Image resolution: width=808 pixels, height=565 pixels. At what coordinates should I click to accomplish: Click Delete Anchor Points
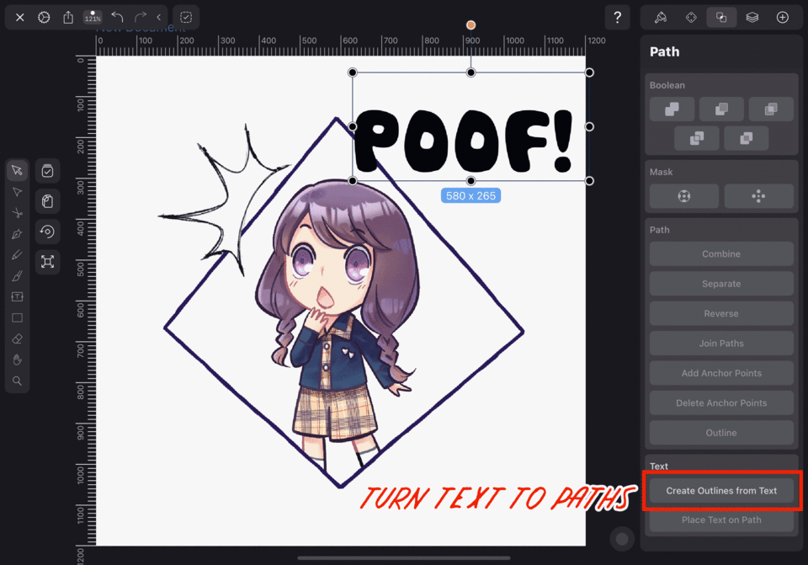tap(721, 403)
